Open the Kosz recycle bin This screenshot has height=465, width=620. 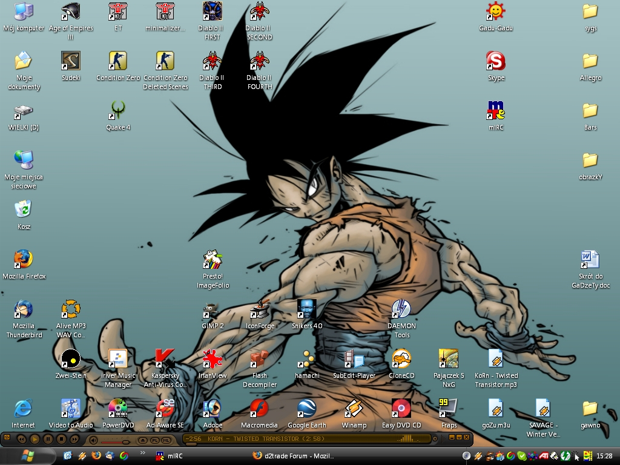pos(24,210)
